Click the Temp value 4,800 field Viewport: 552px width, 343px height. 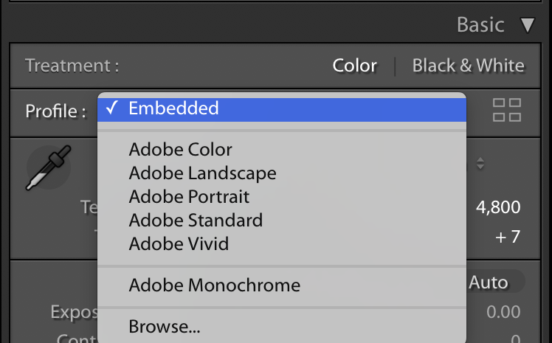pos(498,207)
